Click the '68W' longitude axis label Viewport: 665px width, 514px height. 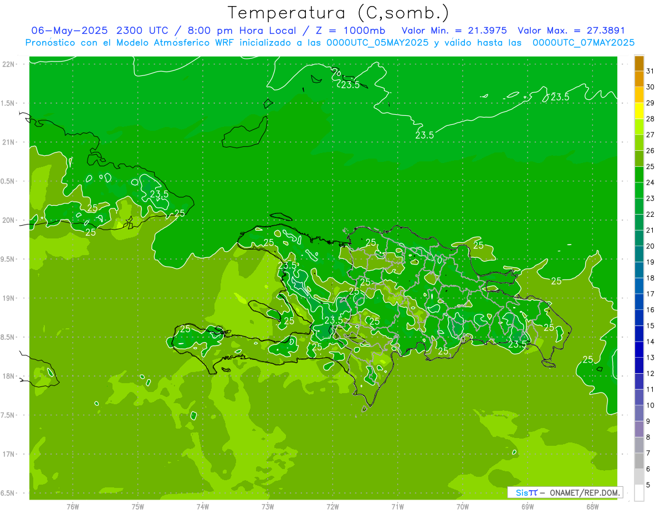[x=592, y=507]
